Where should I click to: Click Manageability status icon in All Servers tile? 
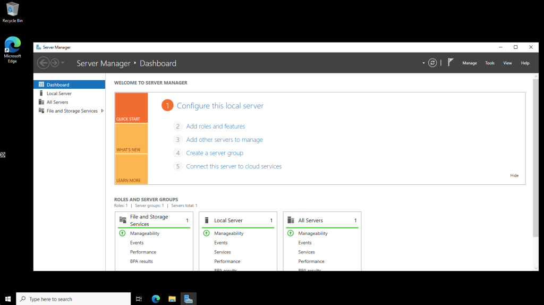[291, 233]
